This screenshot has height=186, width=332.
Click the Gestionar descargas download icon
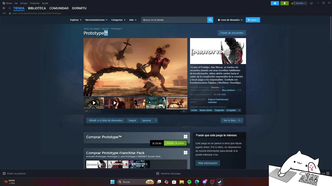coord(158,174)
